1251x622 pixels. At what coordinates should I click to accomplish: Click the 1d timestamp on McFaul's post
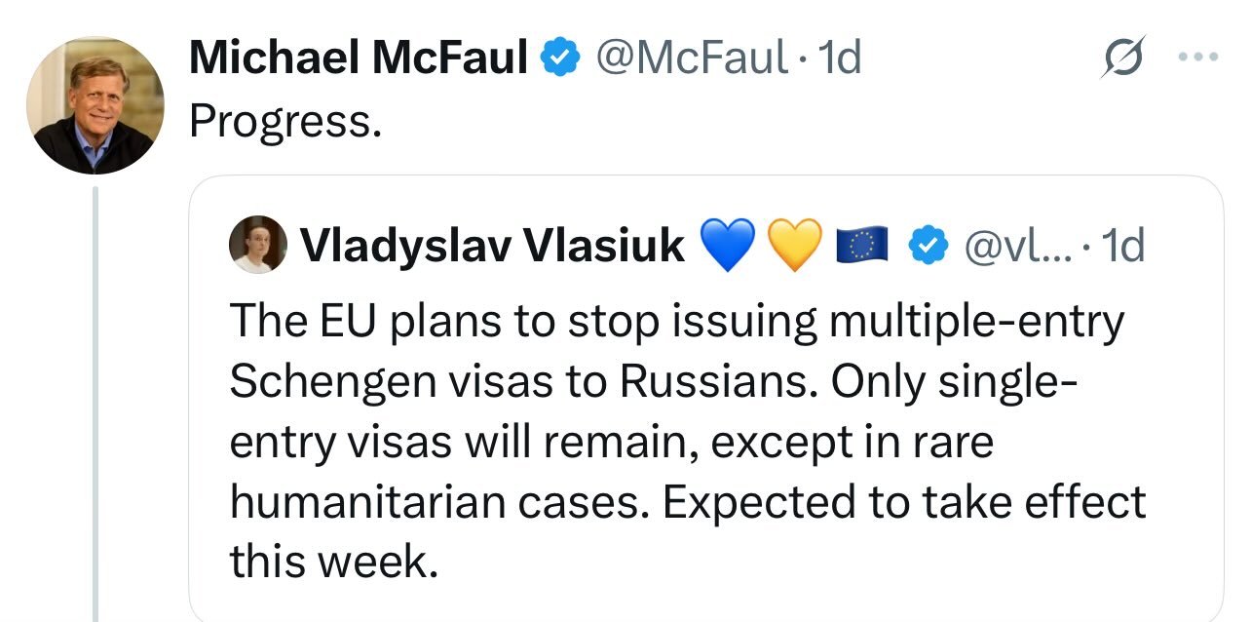[x=840, y=58]
